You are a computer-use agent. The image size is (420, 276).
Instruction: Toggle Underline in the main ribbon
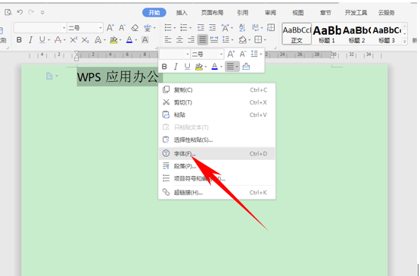click(42, 40)
